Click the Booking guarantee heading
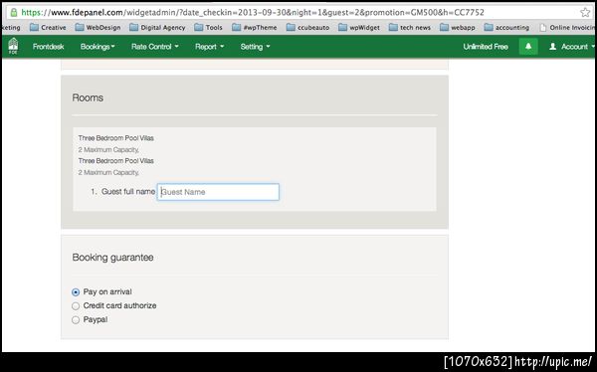This screenshot has width=597, height=372. click(112, 258)
